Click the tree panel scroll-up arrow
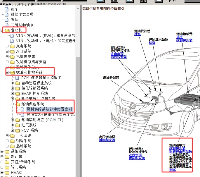Image resolution: width=200 pixels, height=177 pixels. (x=78, y=8)
